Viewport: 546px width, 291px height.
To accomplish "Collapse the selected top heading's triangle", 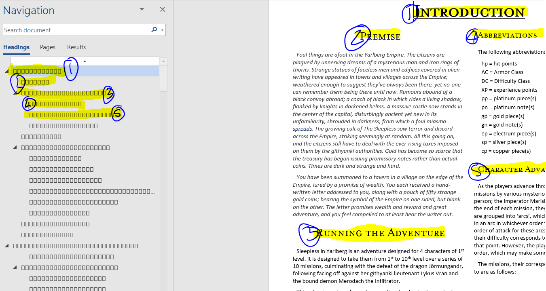I will [x=7, y=72].
